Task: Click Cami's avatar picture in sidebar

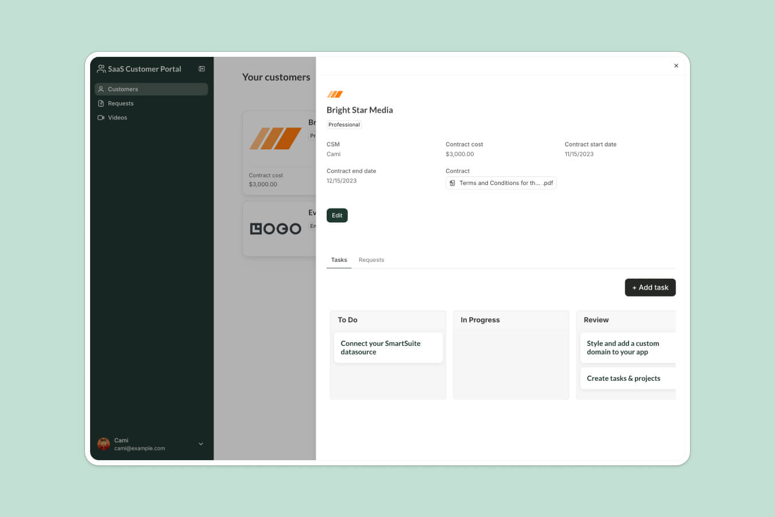Action: click(104, 444)
